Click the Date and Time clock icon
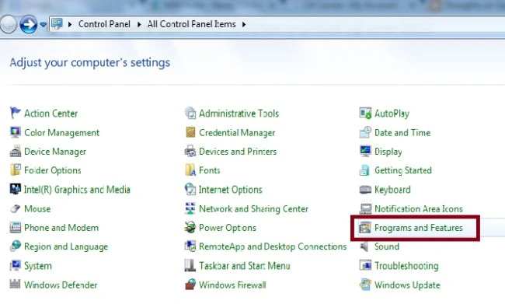Viewport: 505px width, 304px height. pos(365,132)
